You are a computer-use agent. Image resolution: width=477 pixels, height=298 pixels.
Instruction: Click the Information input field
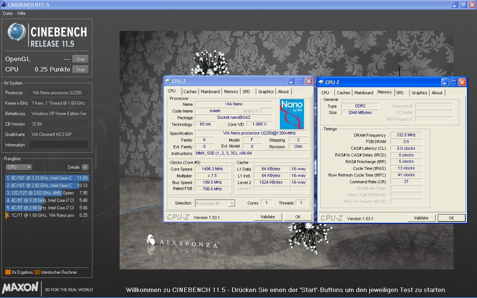(59, 145)
